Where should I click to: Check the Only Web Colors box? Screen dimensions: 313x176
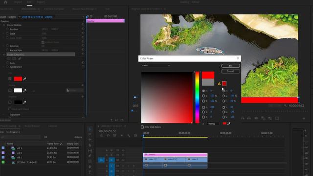(142, 127)
